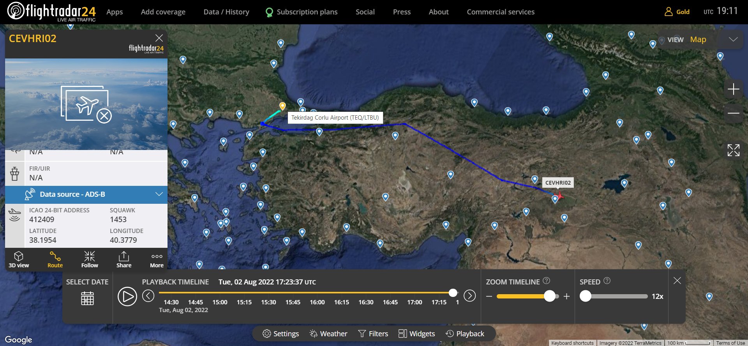748x346 pixels.
Task: Open the Press page
Action: click(x=402, y=12)
